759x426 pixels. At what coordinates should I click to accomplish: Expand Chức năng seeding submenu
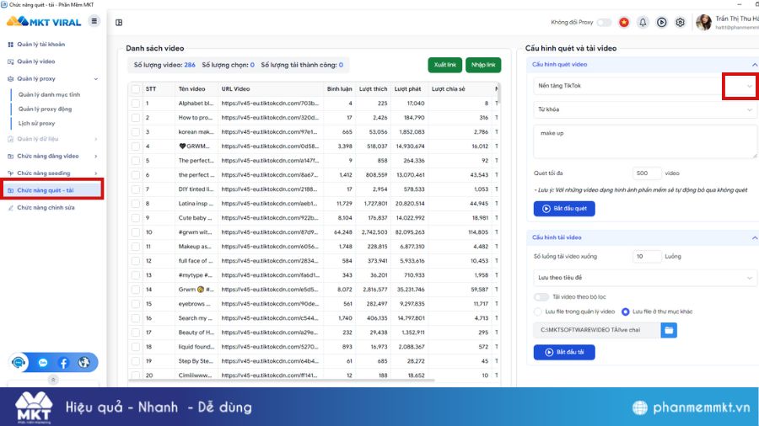pos(96,173)
